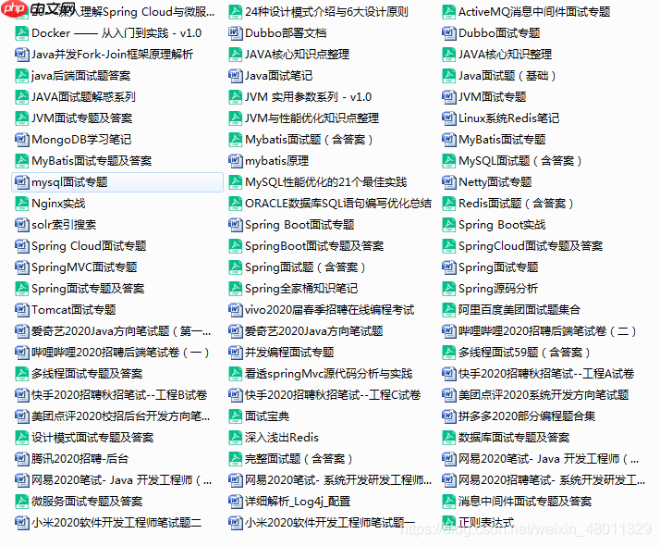Select file name 美团点评2020系统开发方向笔试题
This screenshot has height=546, width=660.
pos(544,395)
